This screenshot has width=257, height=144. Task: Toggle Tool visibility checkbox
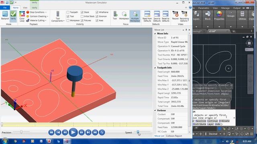(68, 16)
